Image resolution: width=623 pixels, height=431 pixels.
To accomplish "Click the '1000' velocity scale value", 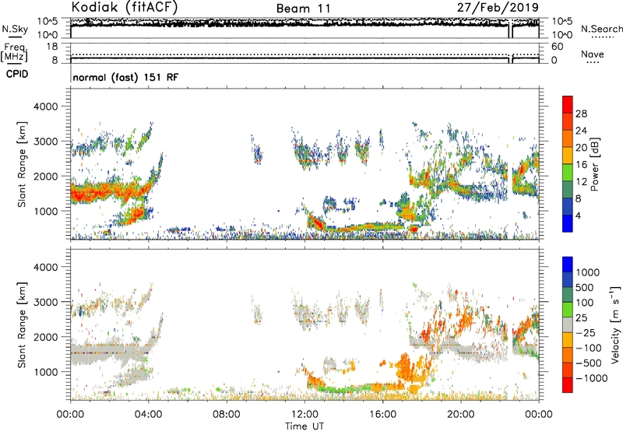I will [x=588, y=272].
